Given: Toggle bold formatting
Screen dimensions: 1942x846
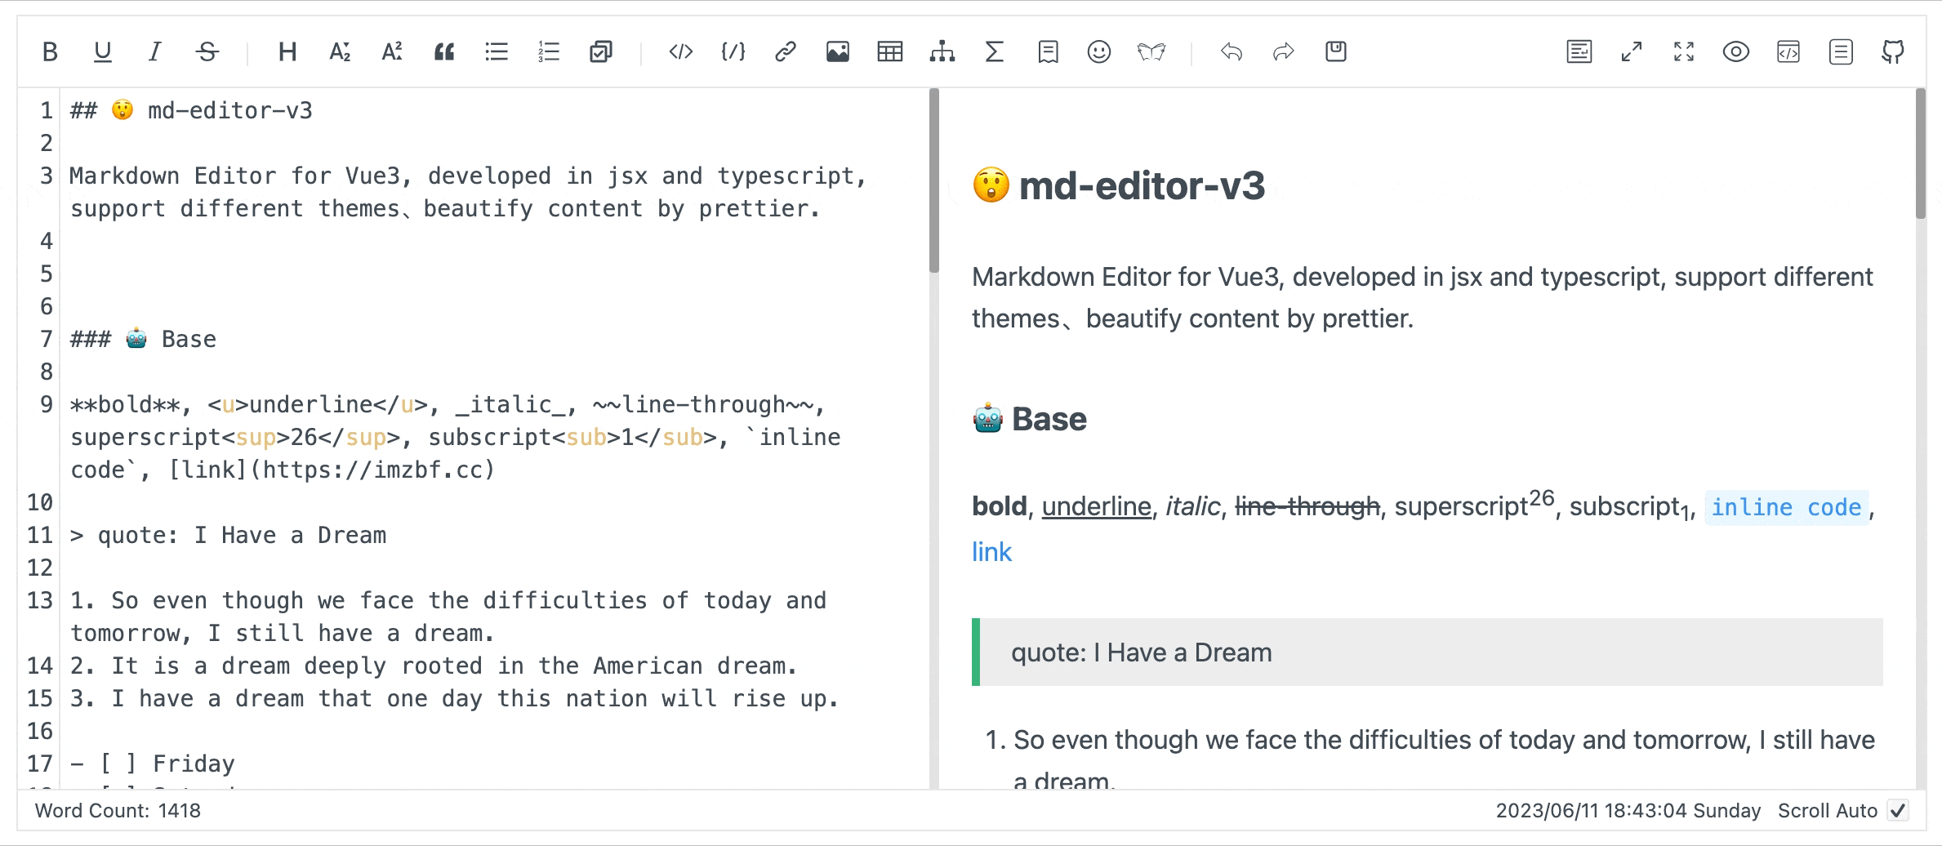Looking at the screenshot, I should (50, 52).
